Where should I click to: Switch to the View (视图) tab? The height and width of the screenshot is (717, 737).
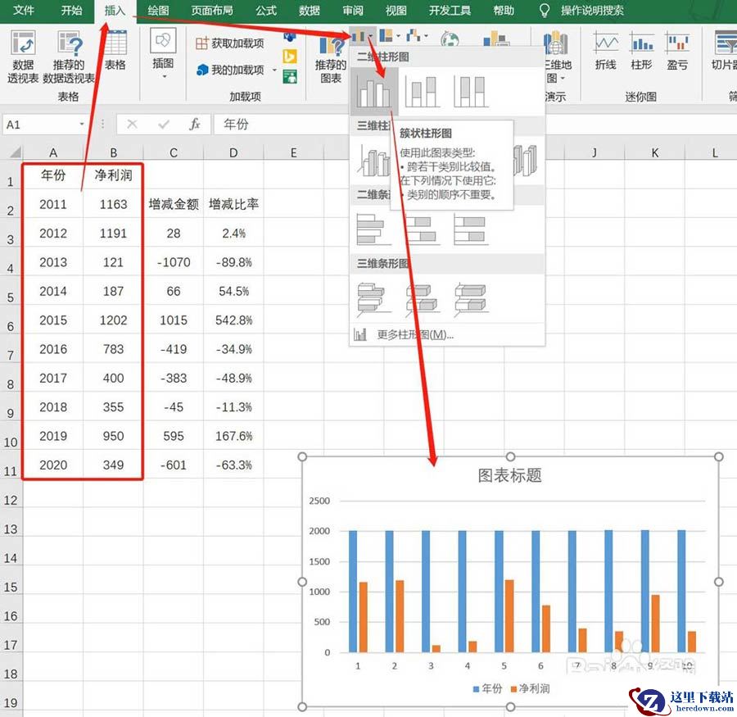(396, 11)
